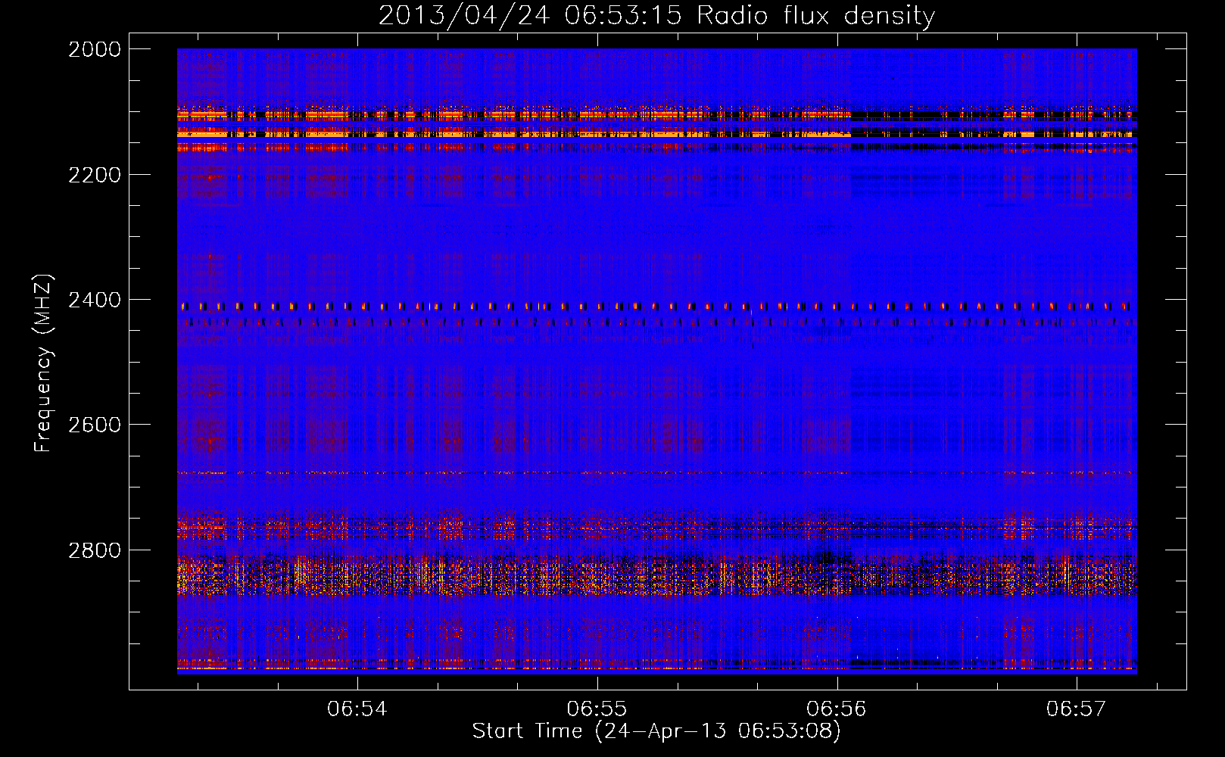Click the 2600 frequency axis label

coord(95,425)
